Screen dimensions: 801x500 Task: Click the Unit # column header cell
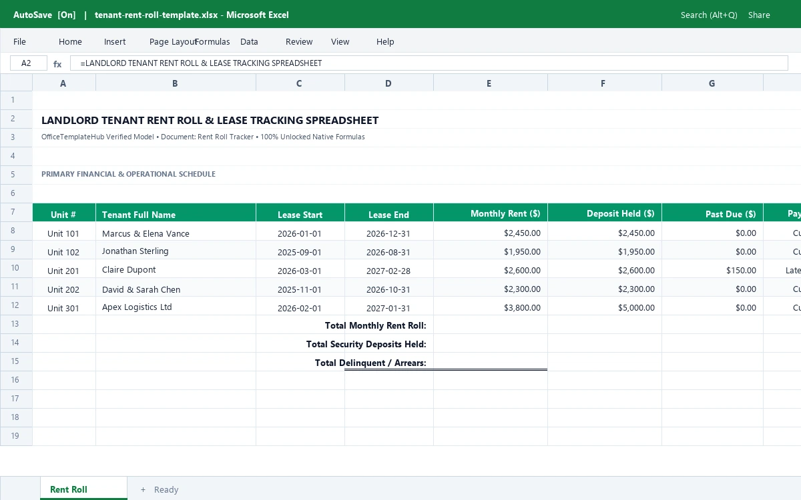(64, 213)
